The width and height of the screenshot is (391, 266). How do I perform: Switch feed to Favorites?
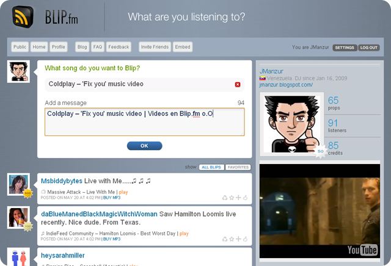[238, 167]
